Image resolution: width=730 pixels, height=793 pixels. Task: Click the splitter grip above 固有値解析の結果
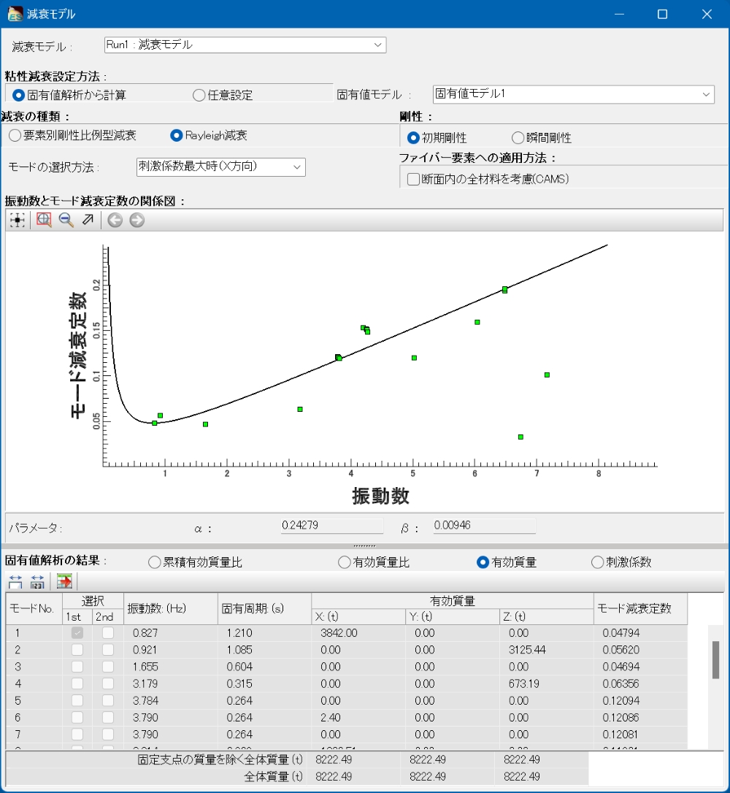point(364,545)
